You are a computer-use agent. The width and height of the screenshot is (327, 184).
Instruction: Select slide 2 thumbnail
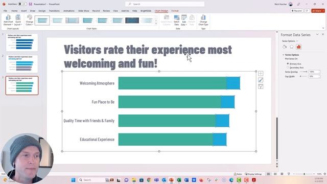pos(22,64)
